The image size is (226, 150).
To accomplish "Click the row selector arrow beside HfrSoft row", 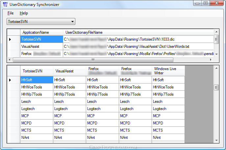I will pos(10,80).
